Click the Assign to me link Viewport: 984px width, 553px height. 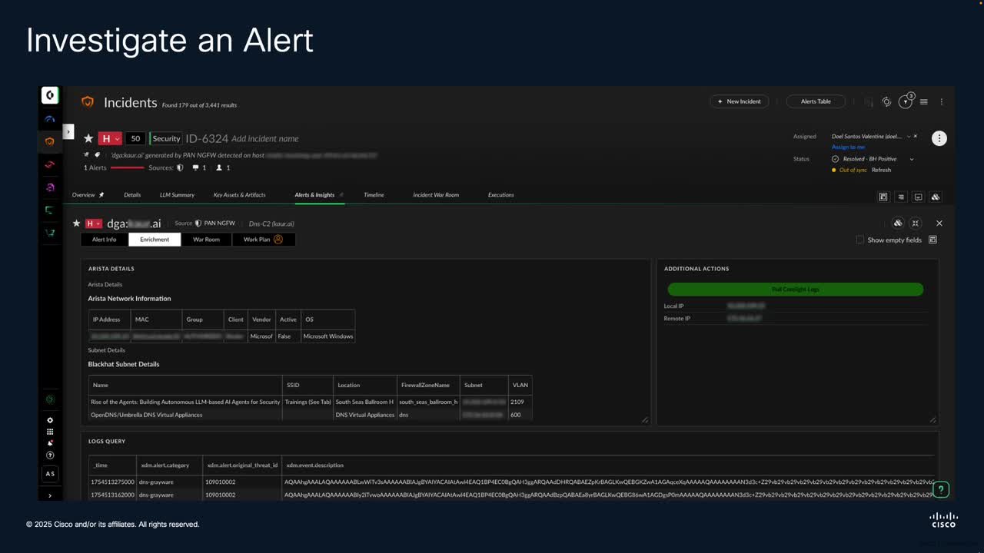(848, 147)
